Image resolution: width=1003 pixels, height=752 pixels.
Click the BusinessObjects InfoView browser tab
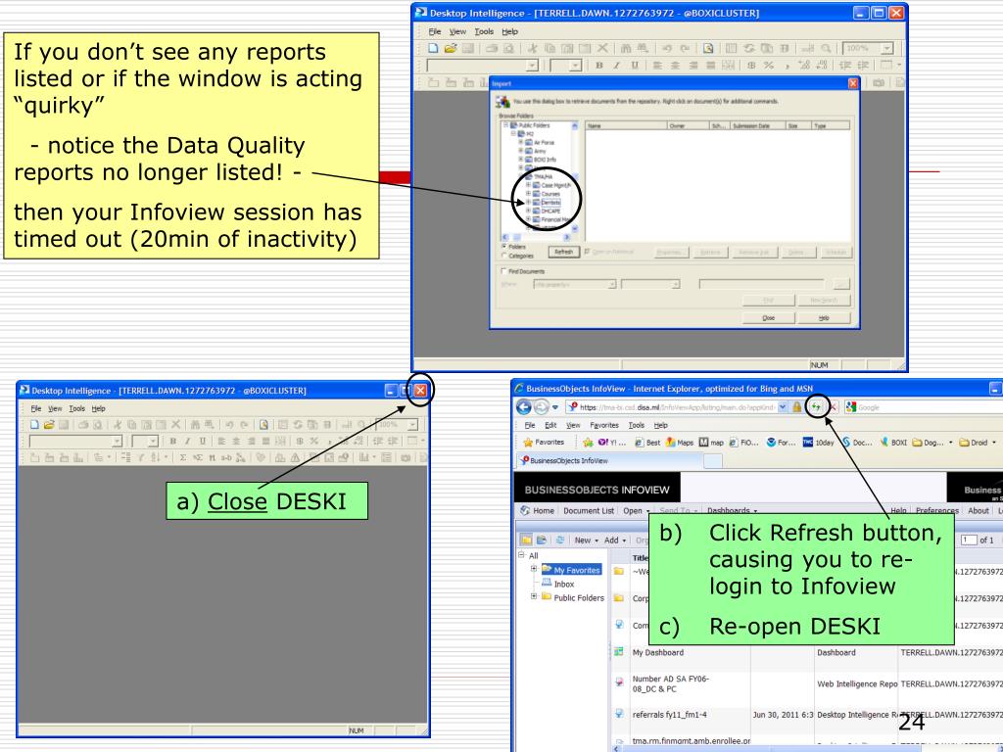608,460
